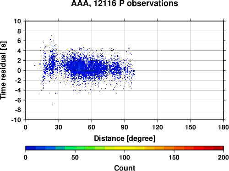Click the x-axis tick label '180'
This screenshot has width=229, height=171.
(224, 127)
